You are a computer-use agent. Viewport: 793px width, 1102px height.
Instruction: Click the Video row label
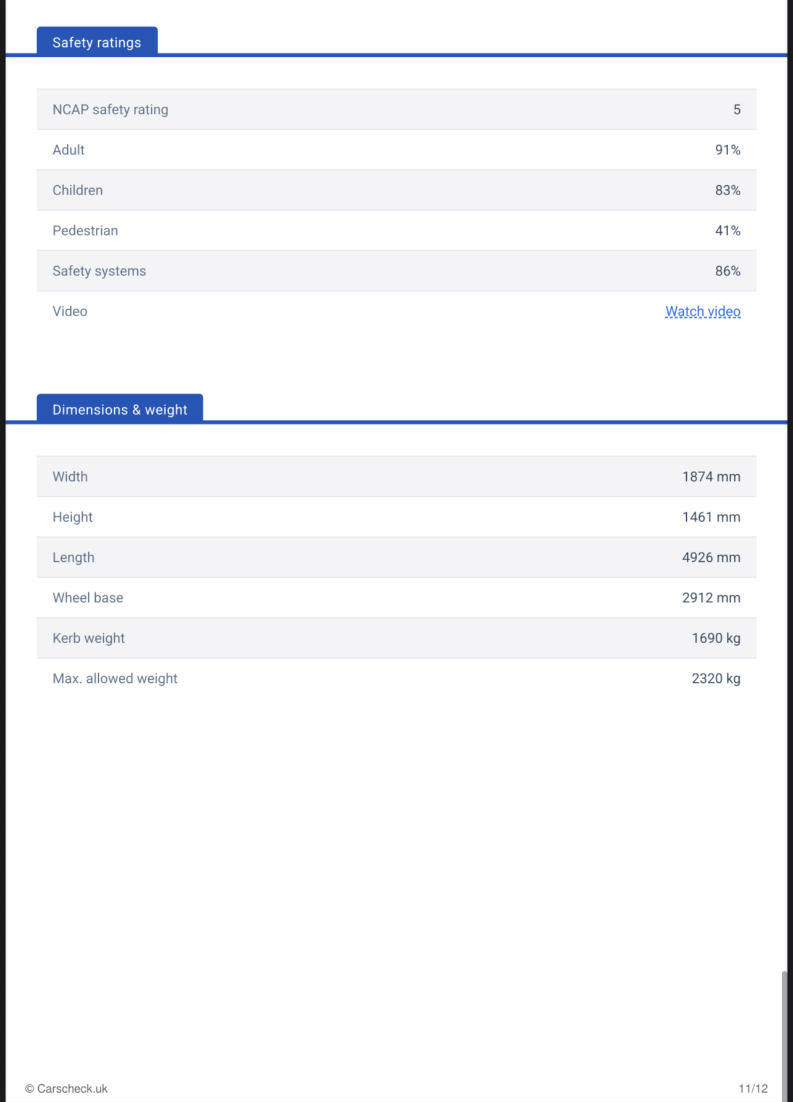coord(70,311)
